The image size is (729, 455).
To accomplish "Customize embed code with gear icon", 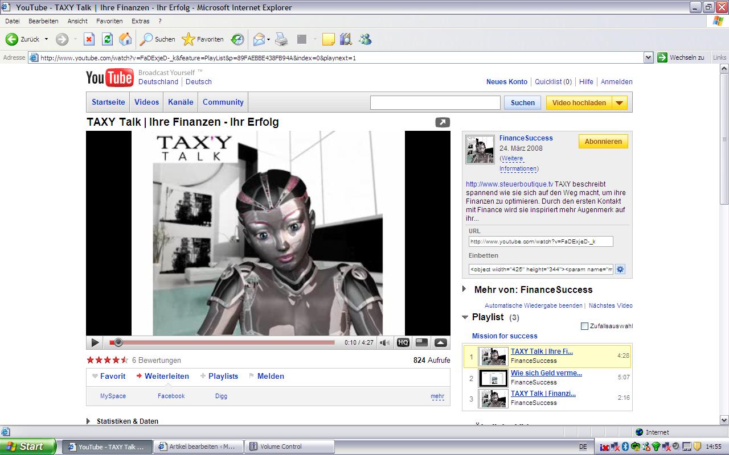I will point(620,269).
